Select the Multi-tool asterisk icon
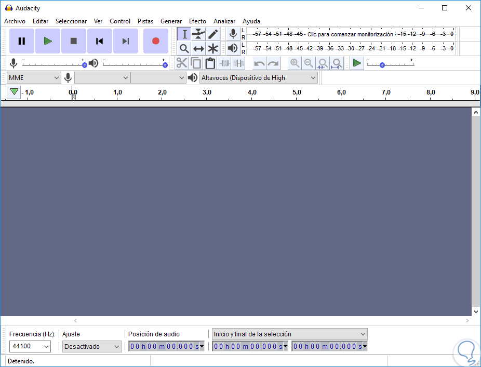Screen dimensions: 481x367 point(213,48)
